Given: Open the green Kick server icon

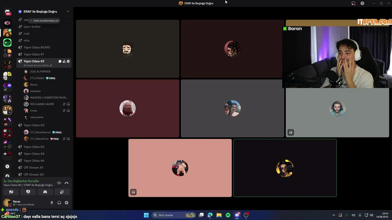Looking at the screenshot, I should [7, 42].
